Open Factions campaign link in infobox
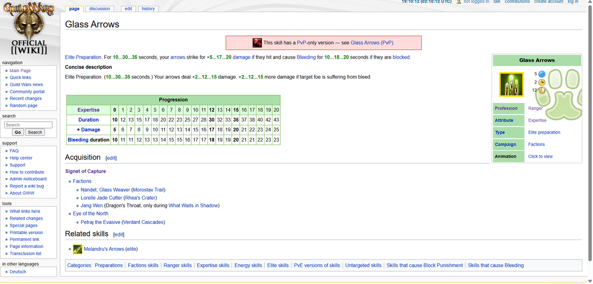Screen dimensions: 593x284 click(x=536, y=144)
